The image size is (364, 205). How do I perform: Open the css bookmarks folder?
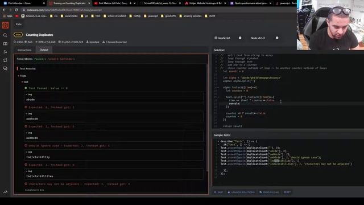point(54,16)
